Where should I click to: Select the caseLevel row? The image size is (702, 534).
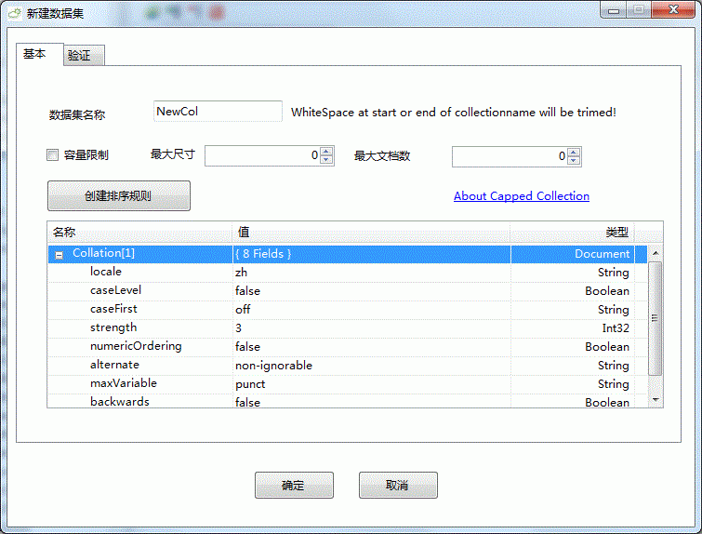pyautogui.click(x=348, y=291)
